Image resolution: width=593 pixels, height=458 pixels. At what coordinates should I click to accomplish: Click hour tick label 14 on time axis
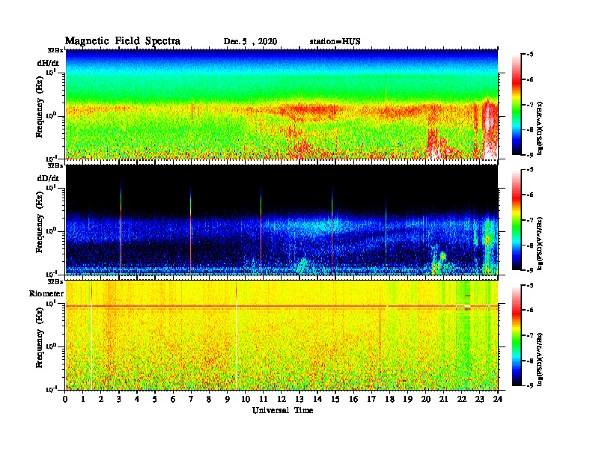tap(317, 399)
